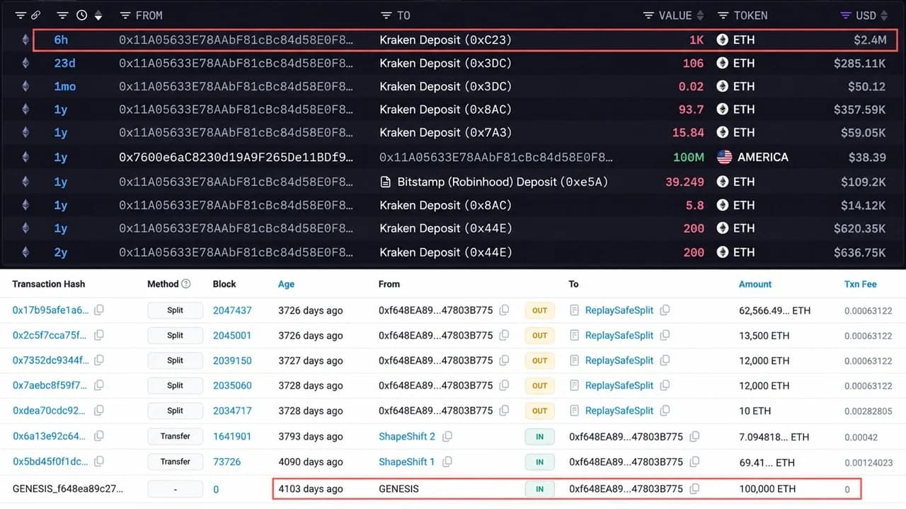Copy transaction hash 0x17b95afe1a6
Image resolution: width=906 pixels, height=509 pixels.
(99, 310)
